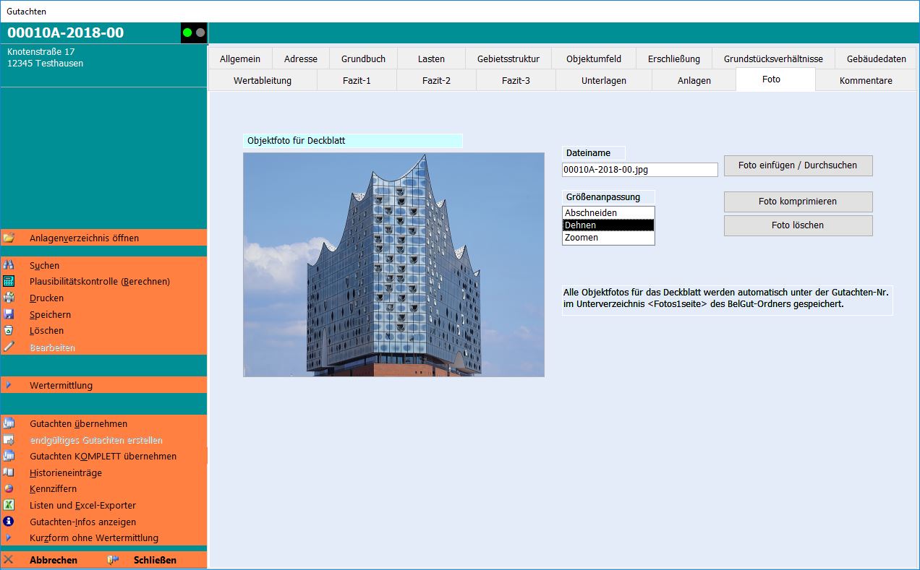This screenshot has width=920, height=570.
Task: Click the Dateiname input field
Action: [x=640, y=170]
